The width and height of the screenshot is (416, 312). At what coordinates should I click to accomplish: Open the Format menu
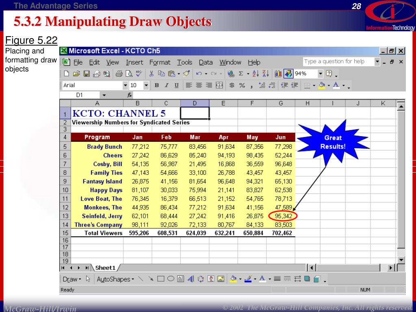tap(160, 62)
